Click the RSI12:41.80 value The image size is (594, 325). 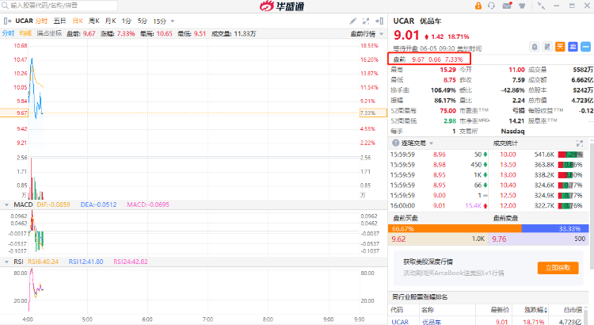click(86, 262)
